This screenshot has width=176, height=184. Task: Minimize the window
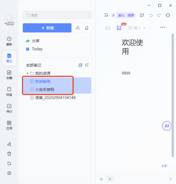click(x=149, y=5)
